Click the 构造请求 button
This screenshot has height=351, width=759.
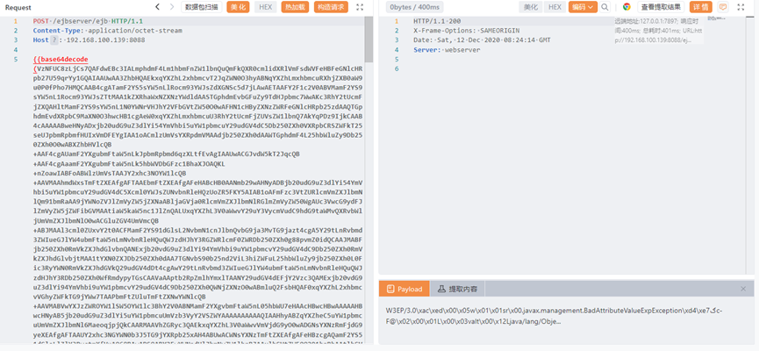[x=331, y=7]
